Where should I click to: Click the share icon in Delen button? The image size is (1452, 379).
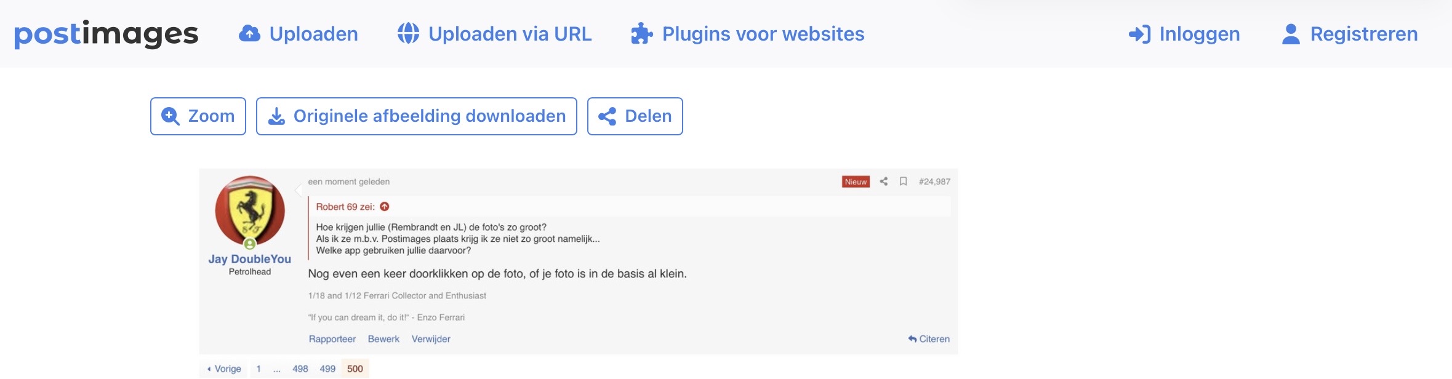pyautogui.click(x=607, y=116)
